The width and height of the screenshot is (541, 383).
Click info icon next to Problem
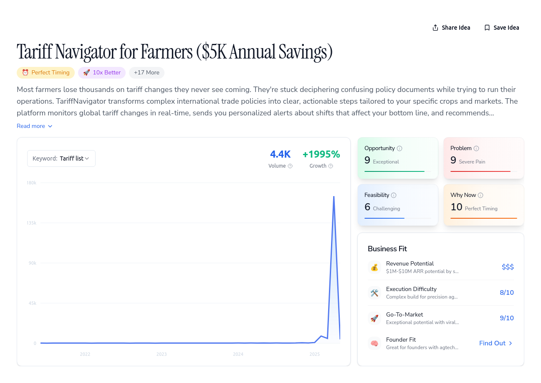pyautogui.click(x=476, y=148)
